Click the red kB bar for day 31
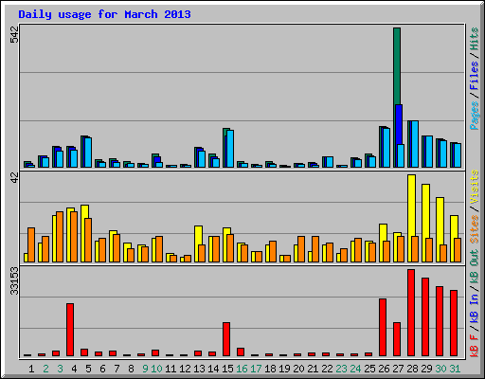The height and width of the screenshot is (379, 485). coord(454,323)
